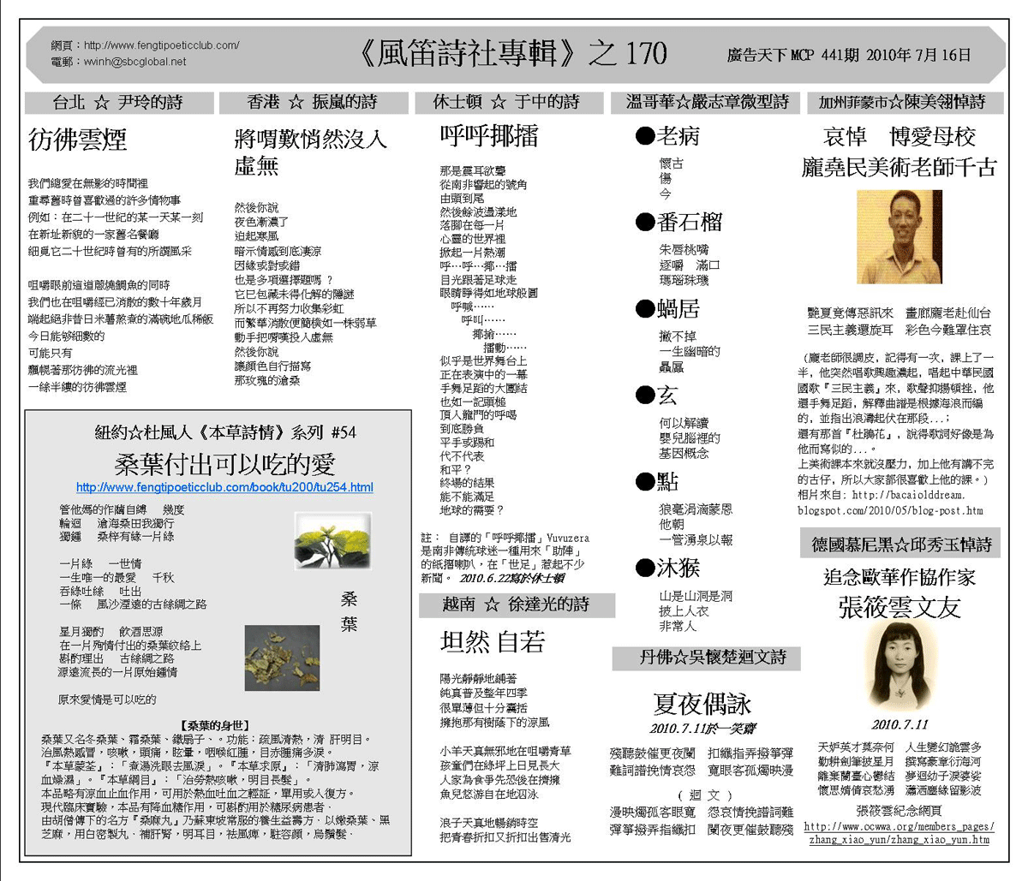This screenshot has width=1028, height=881.
Task: Open the bacaiolddream blogspot photo source link
Action: click(890, 503)
